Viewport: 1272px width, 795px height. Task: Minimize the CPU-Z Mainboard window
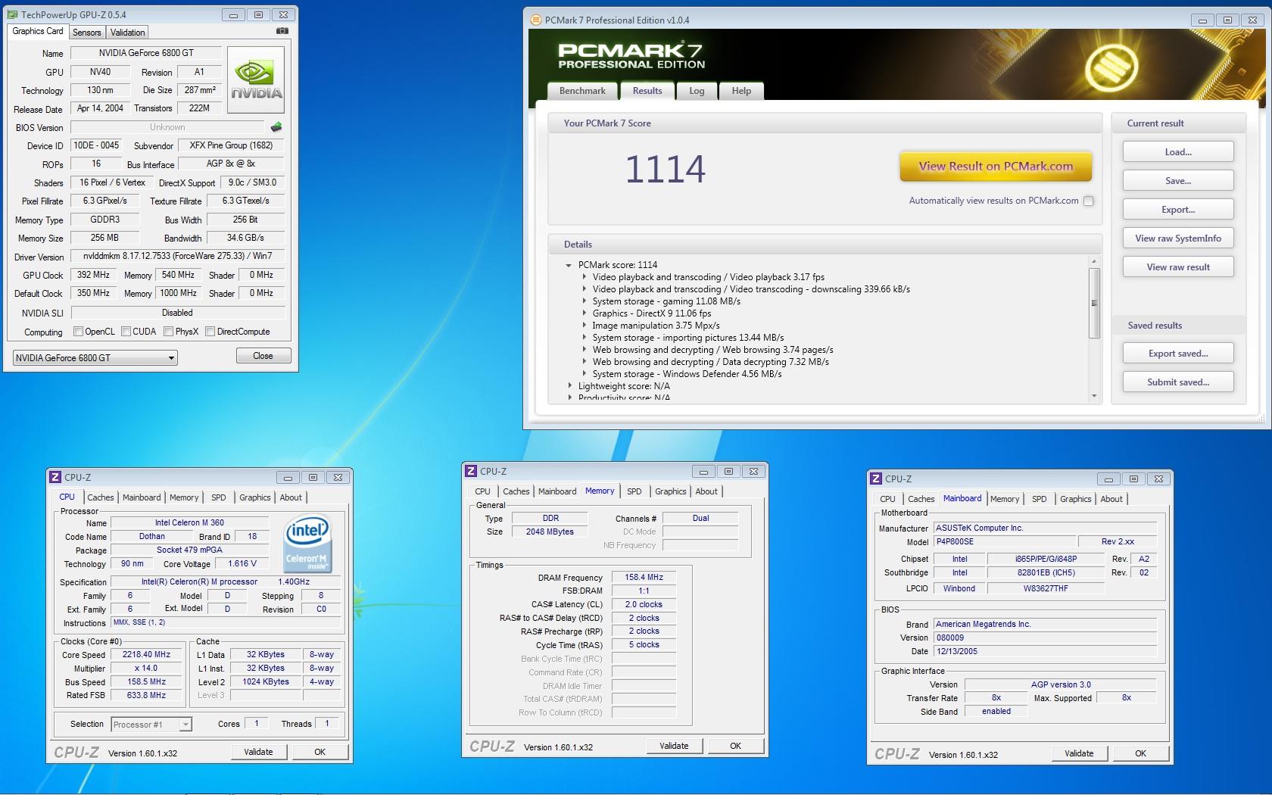(1108, 479)
